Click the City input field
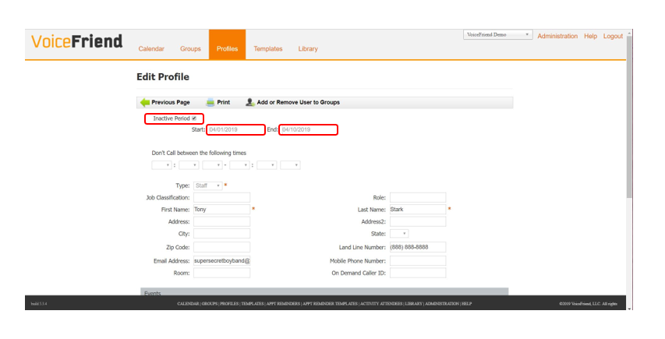665x339 pixels. coord(222,234)
